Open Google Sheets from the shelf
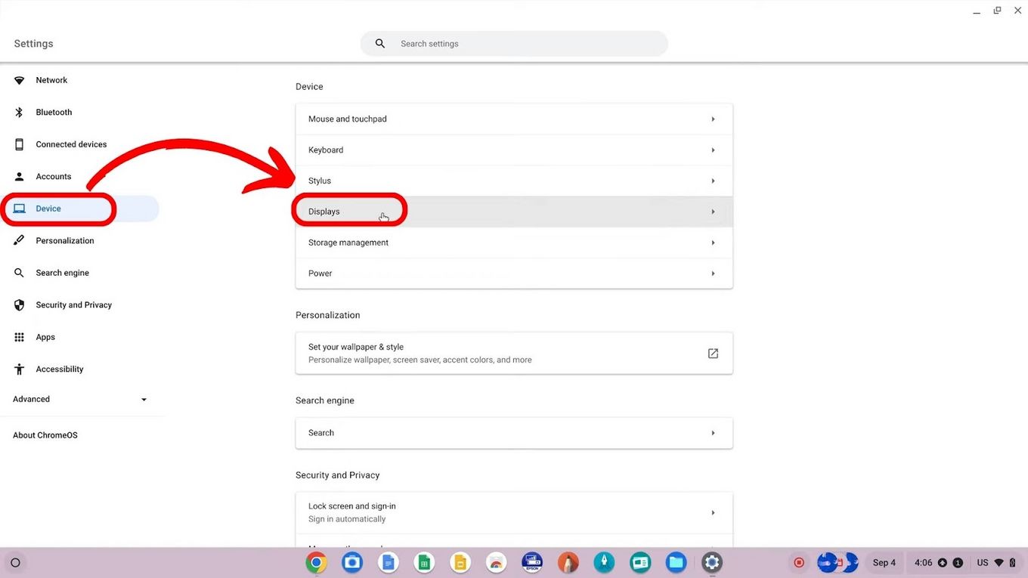1028x578 pixels. (424, 562)
